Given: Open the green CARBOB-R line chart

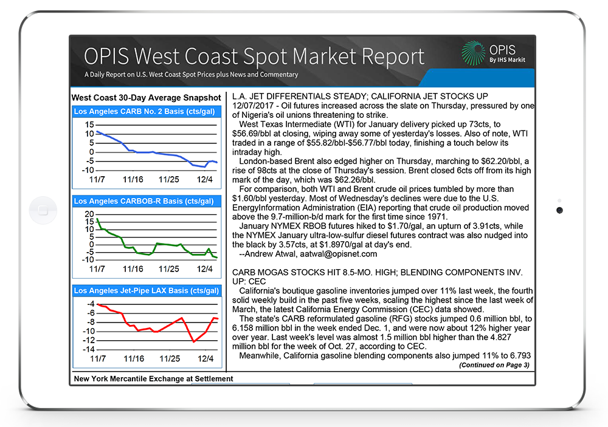Looking at the screenshot, I should point(147,242).
